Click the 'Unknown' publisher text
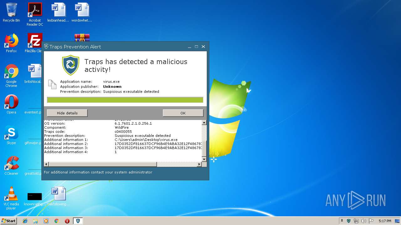This screenshot has width=401, height=225. 112,87
